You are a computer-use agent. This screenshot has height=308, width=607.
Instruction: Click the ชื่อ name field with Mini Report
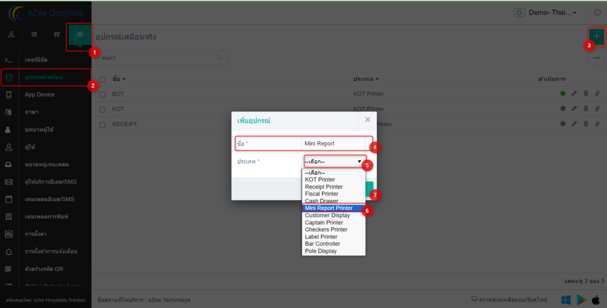pos(333,143)
